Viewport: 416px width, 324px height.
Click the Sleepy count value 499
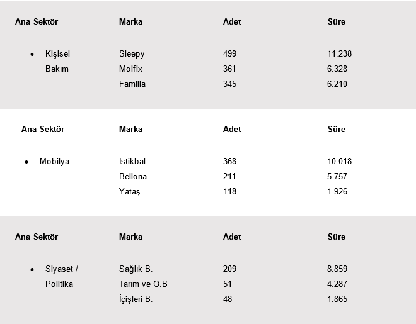[230, 53]
